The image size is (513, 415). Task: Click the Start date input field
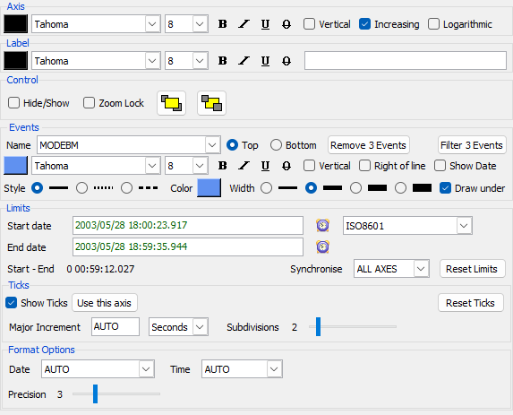188,225
